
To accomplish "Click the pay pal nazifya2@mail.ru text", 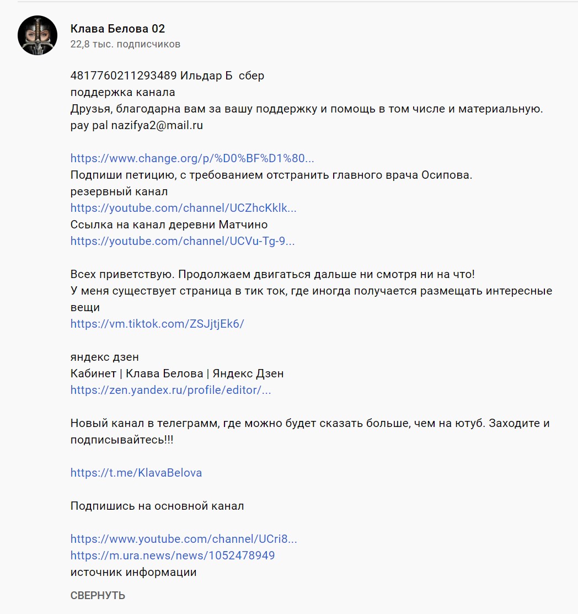I will tap(137, 125).
